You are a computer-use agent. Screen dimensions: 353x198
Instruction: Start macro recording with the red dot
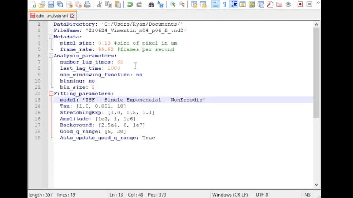[300, 4]
